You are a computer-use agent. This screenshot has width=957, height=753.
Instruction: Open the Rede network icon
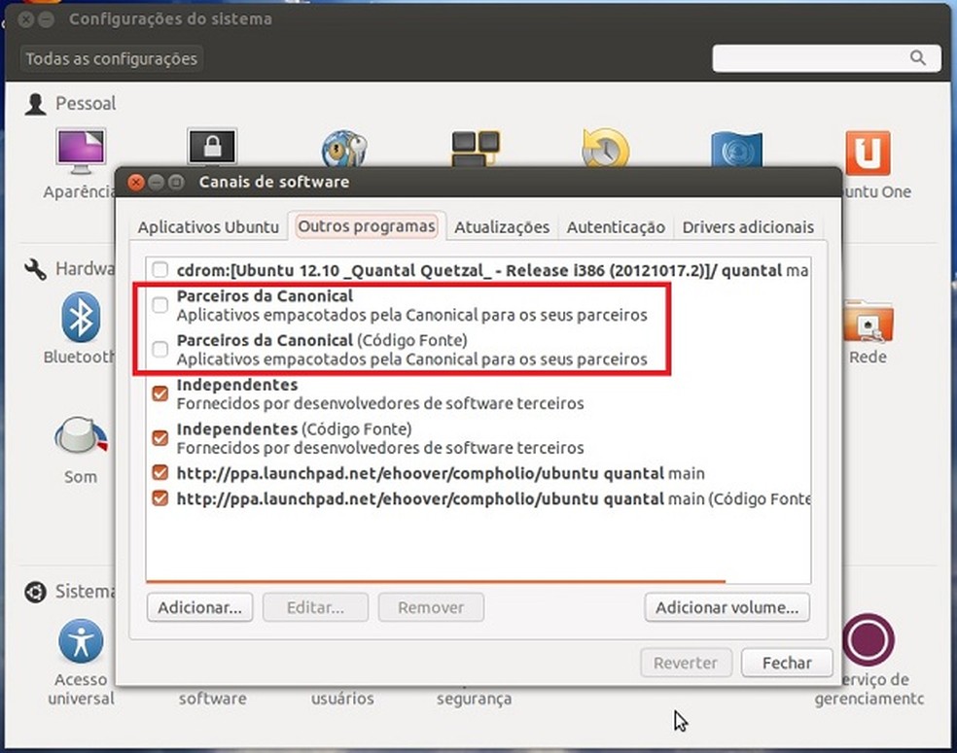868,322
